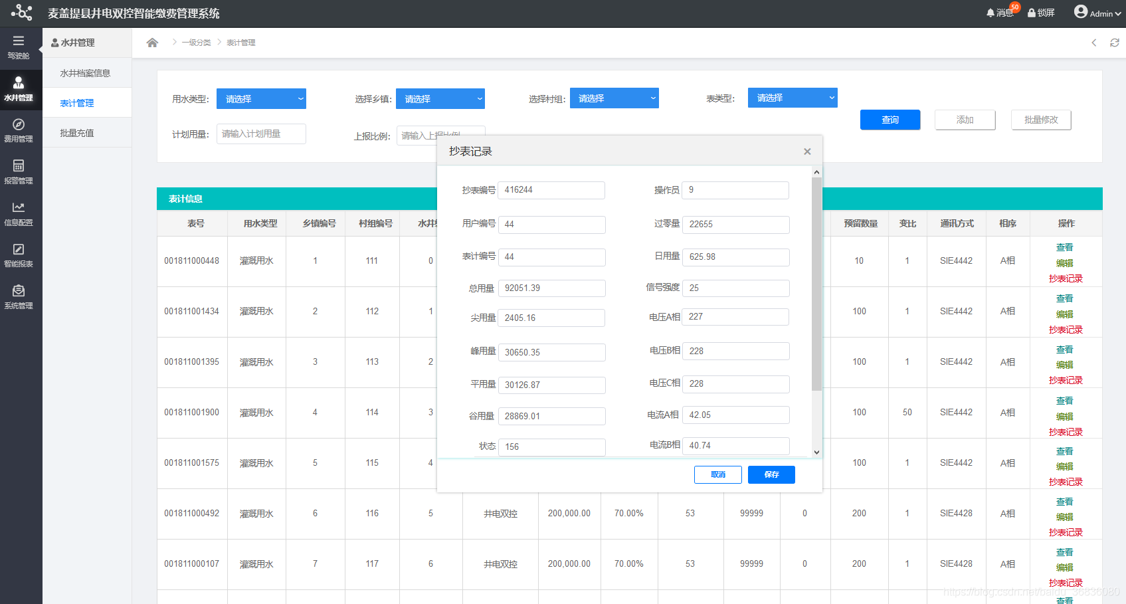Click 取消 in the dialog
The image size is (1126, 604).
click(718, 474)
